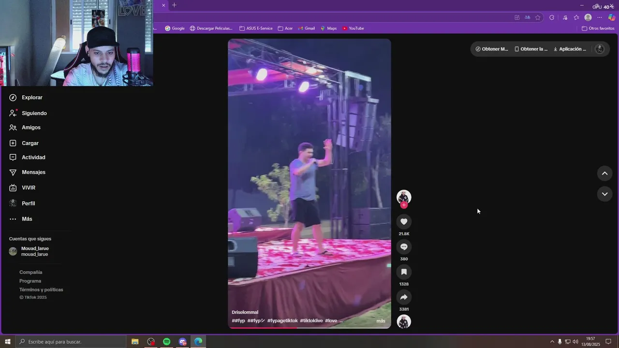Open the YouTube bookmark
The image size is (619, 348).
click(x=353, y=29)
